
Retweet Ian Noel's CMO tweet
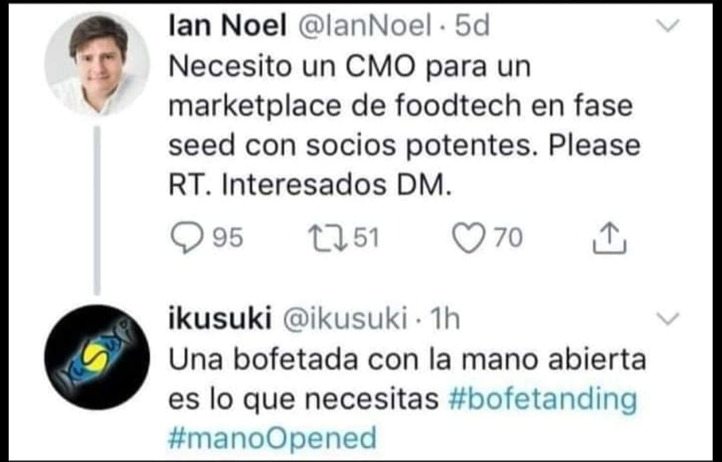click(x=327, y=238)
